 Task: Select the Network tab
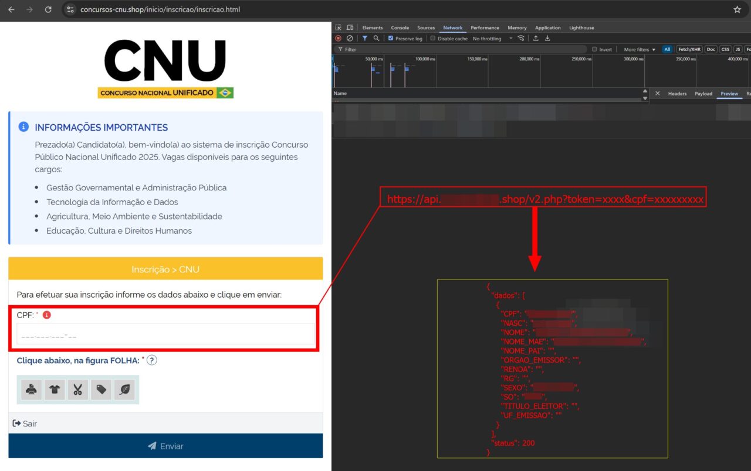(453, 28)
